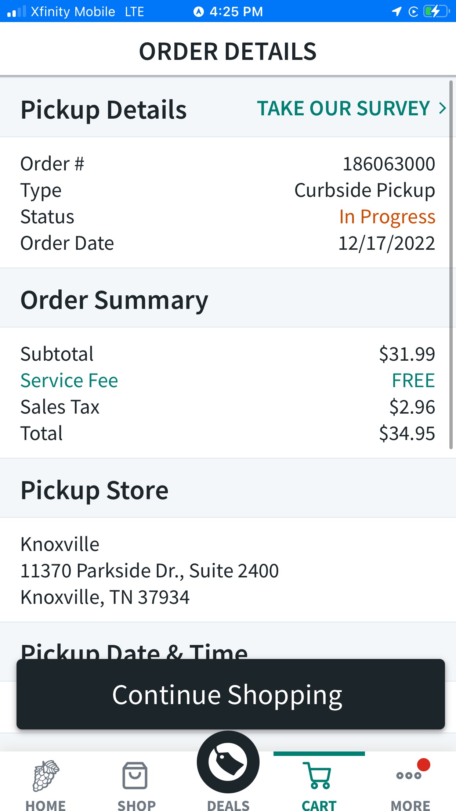The height and width of the screenshot is (811, 456).
Task: Open the shopping Cart icon
Action: 319,775
